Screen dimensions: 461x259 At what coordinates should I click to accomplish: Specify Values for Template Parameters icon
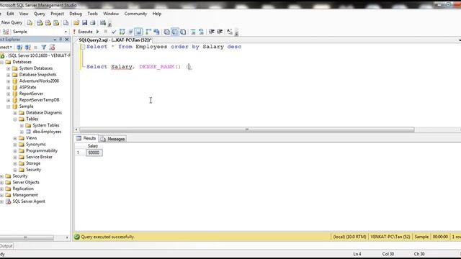coord(230,32)
